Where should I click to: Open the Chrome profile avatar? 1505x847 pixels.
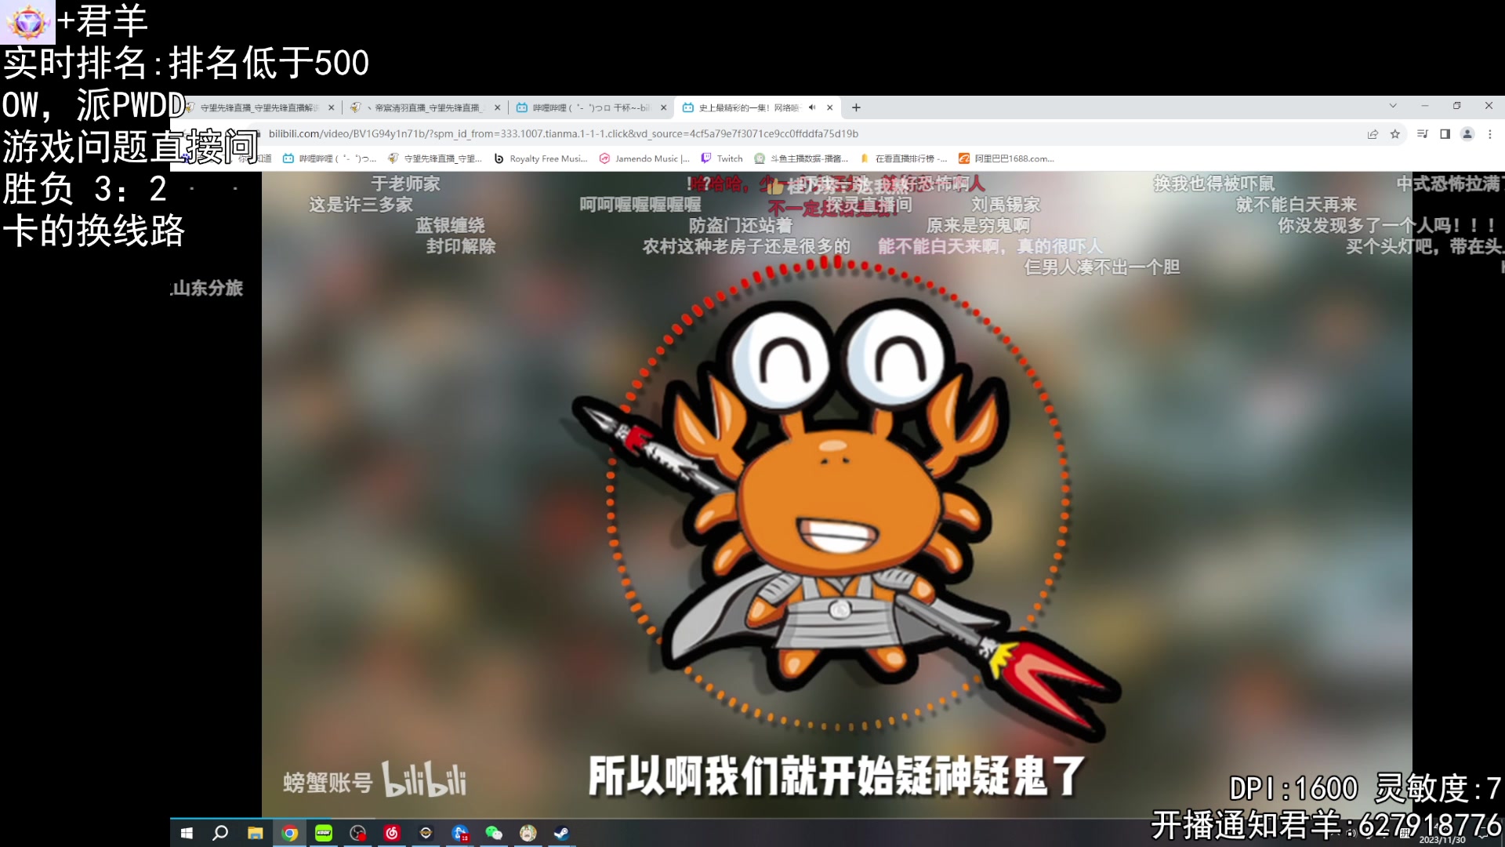point(1468,134)
